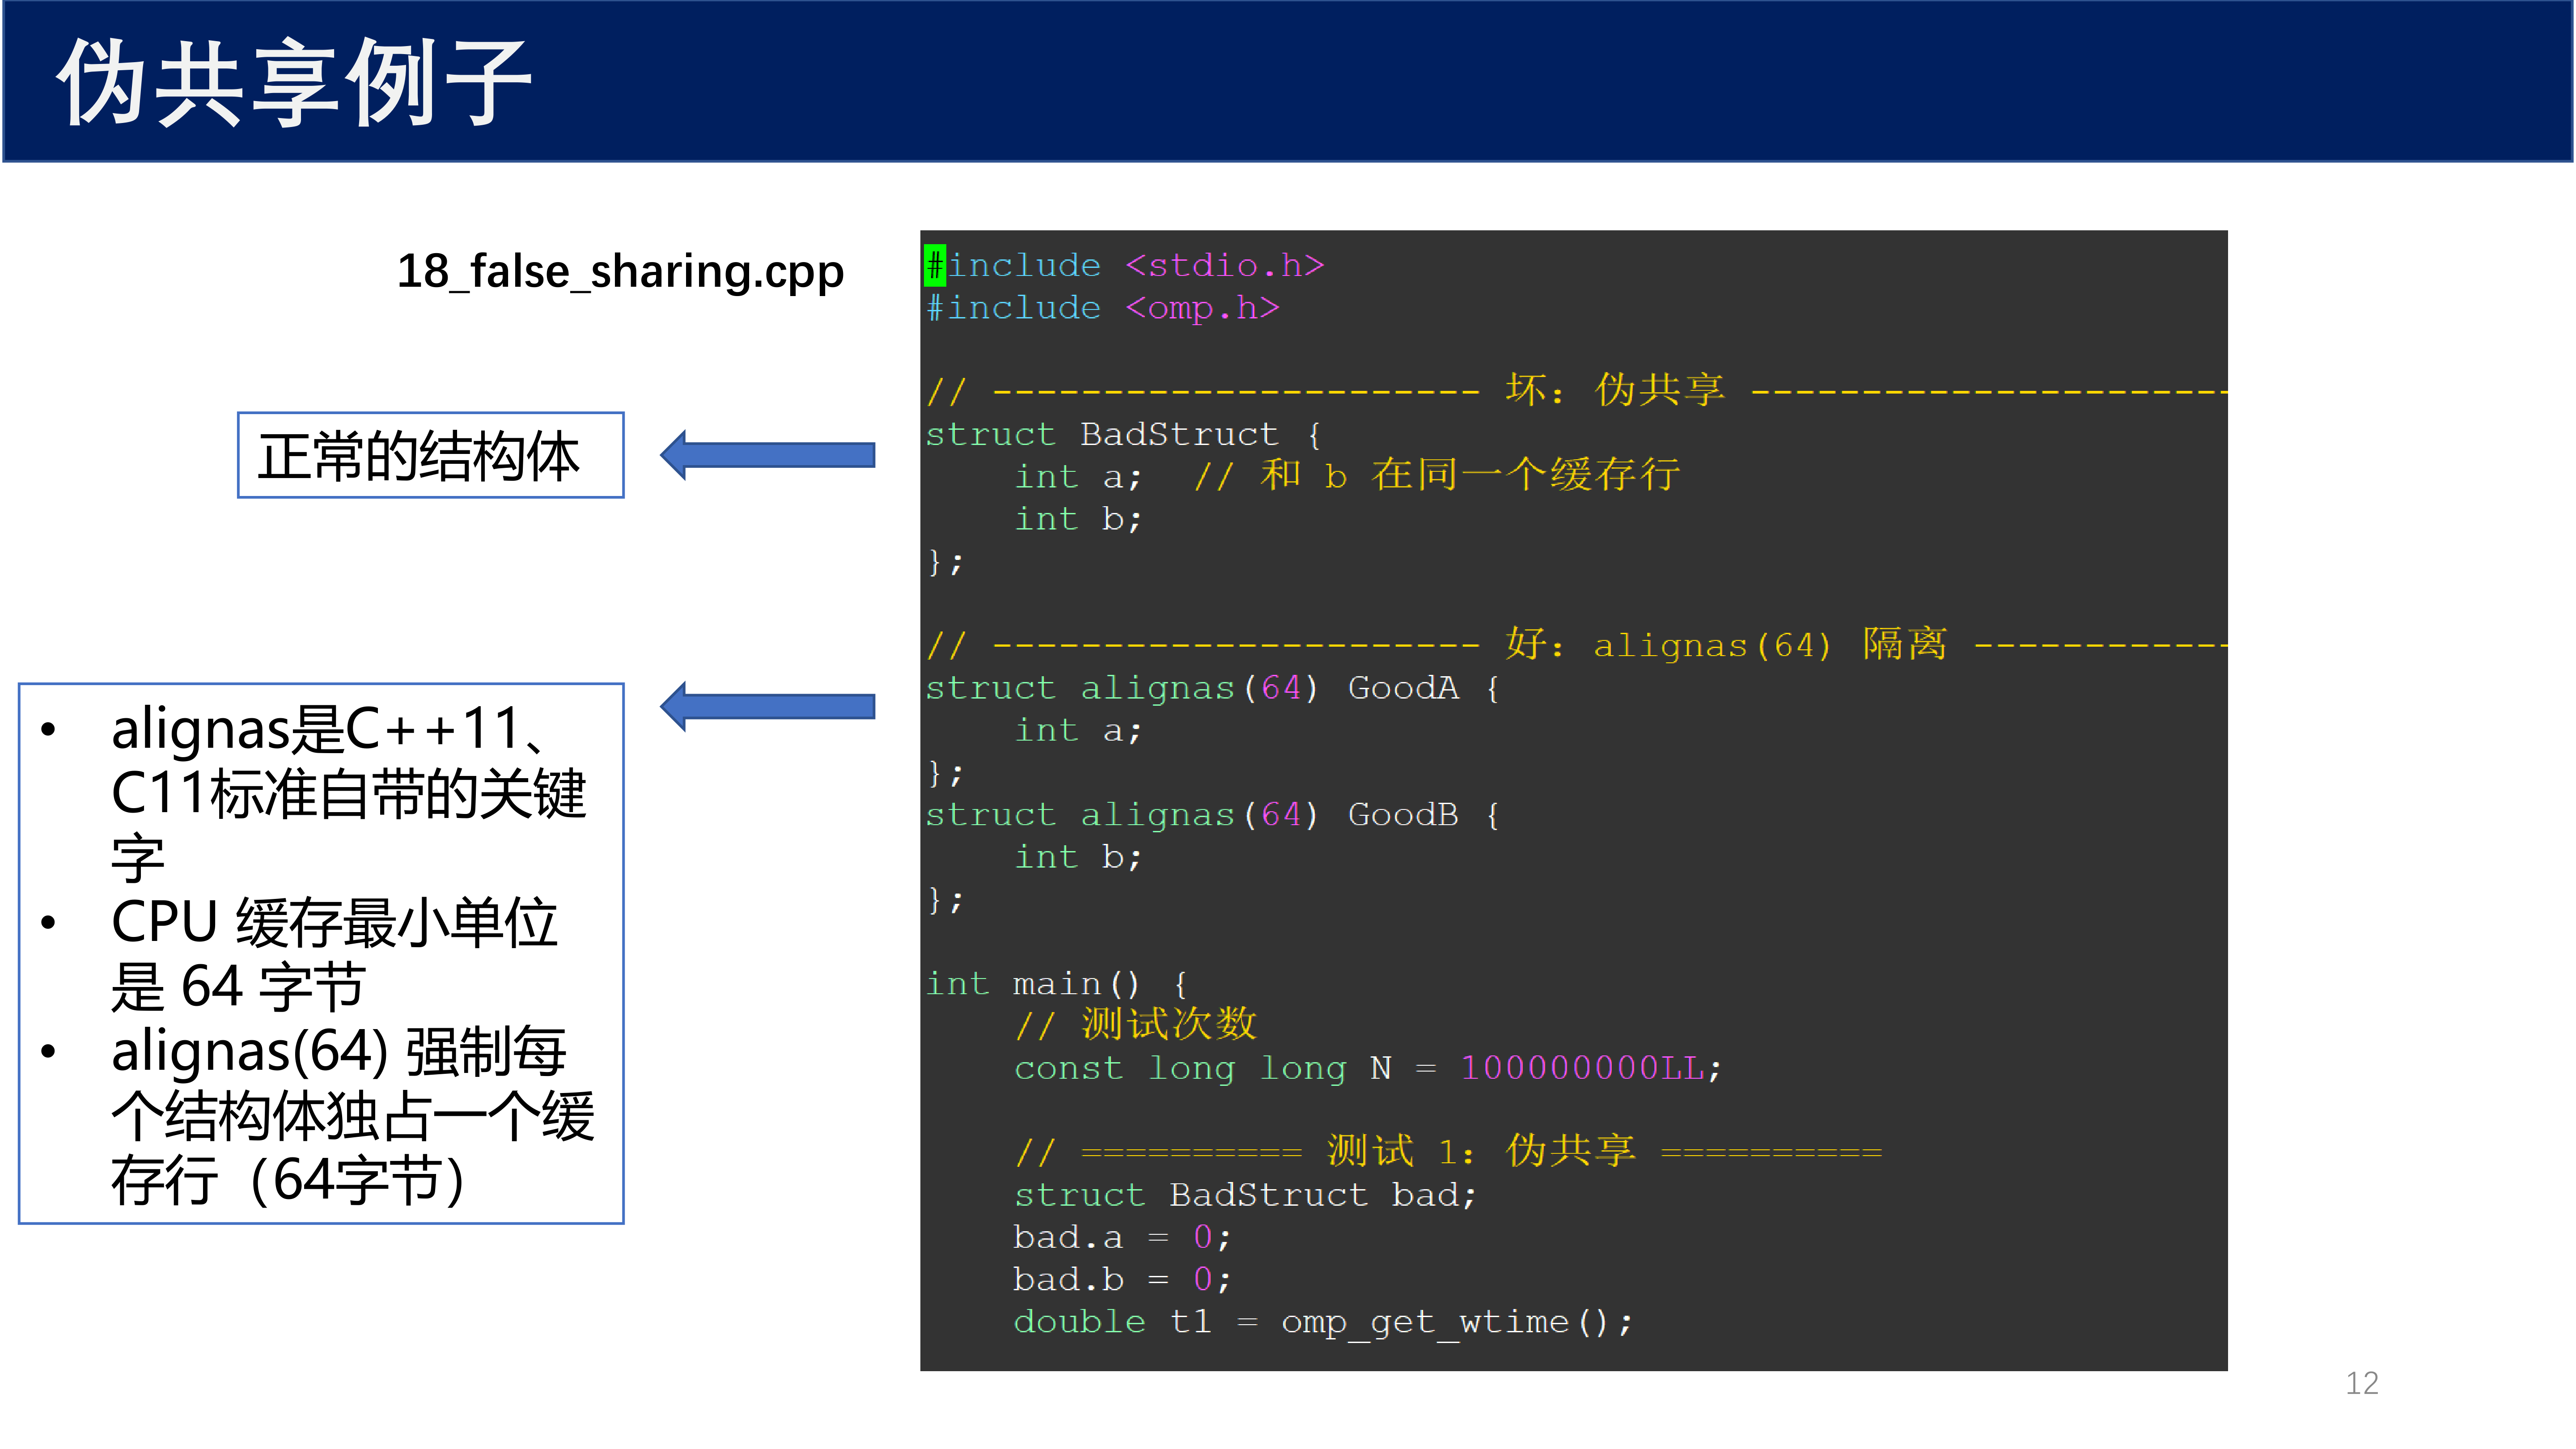Screen dimensions: 2576x1449
Task: Click the comment // 测试次数
Action: click(x=1135, y=1025)
